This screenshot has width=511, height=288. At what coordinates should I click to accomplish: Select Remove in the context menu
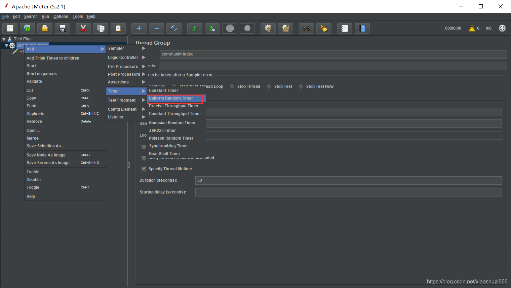[x=66, y=121]
